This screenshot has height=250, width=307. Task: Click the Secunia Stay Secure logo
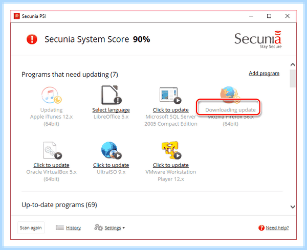(258, 40)
